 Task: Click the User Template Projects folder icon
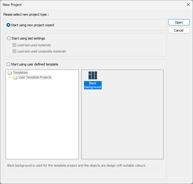15,78
